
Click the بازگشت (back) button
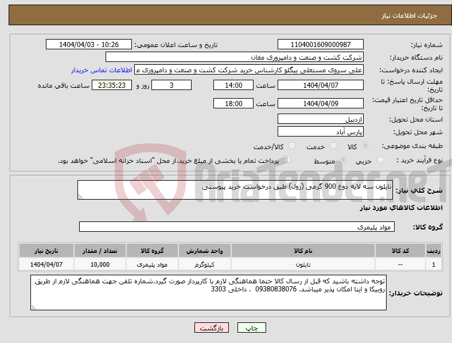click(212, 328)
